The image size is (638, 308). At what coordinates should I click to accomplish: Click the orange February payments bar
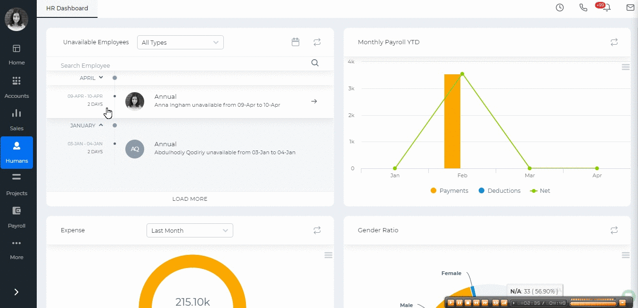[x=452, y=121]
